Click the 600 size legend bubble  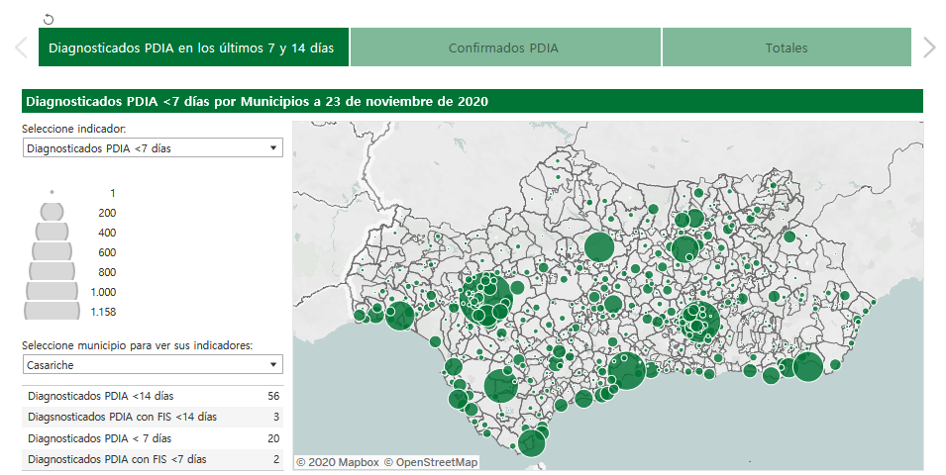click(52, 251)
